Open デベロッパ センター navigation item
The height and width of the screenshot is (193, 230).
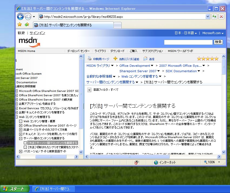tap(78, 51)
